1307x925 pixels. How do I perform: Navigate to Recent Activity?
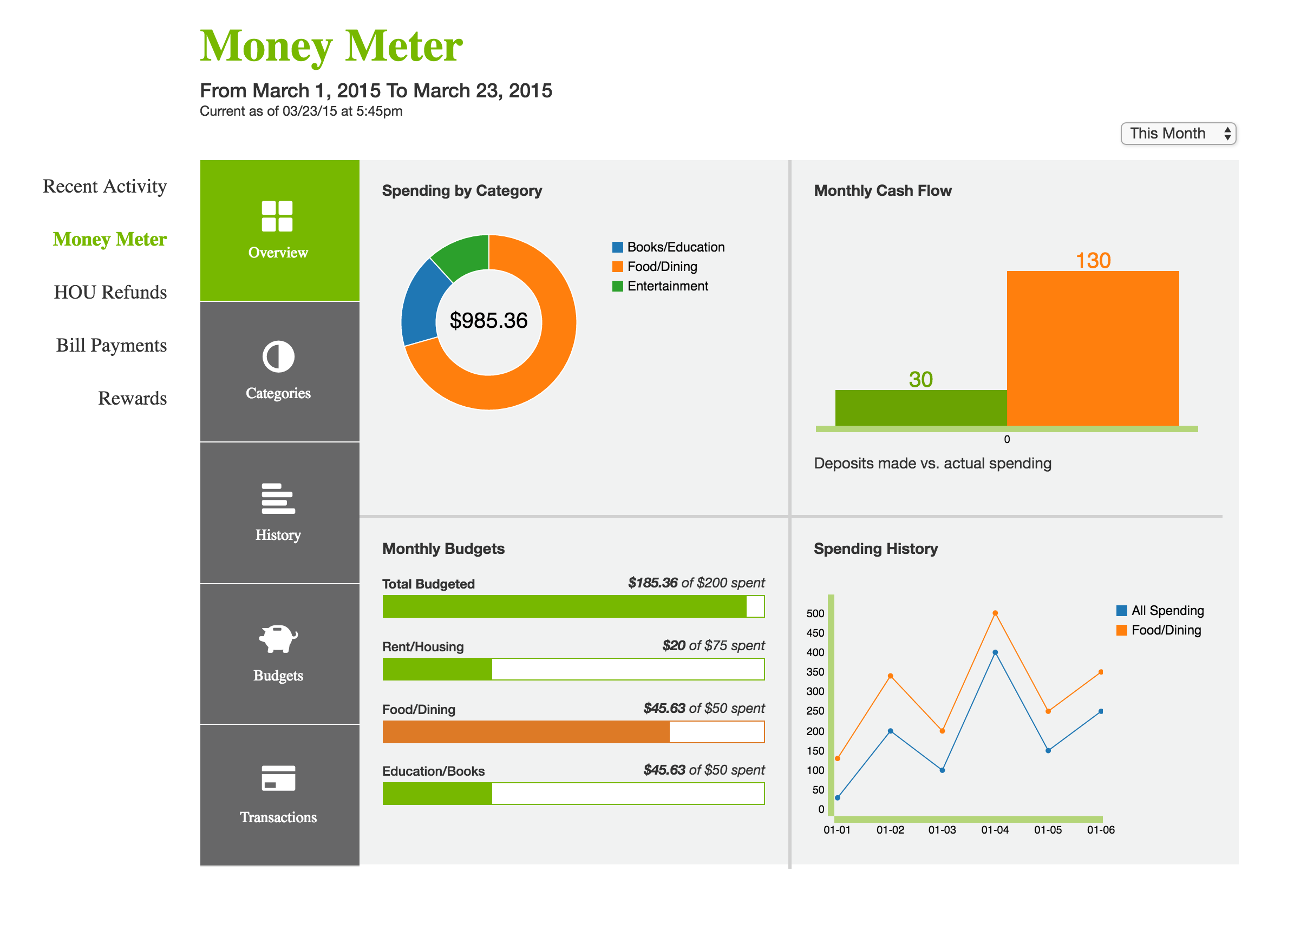(x=104, y=186)
